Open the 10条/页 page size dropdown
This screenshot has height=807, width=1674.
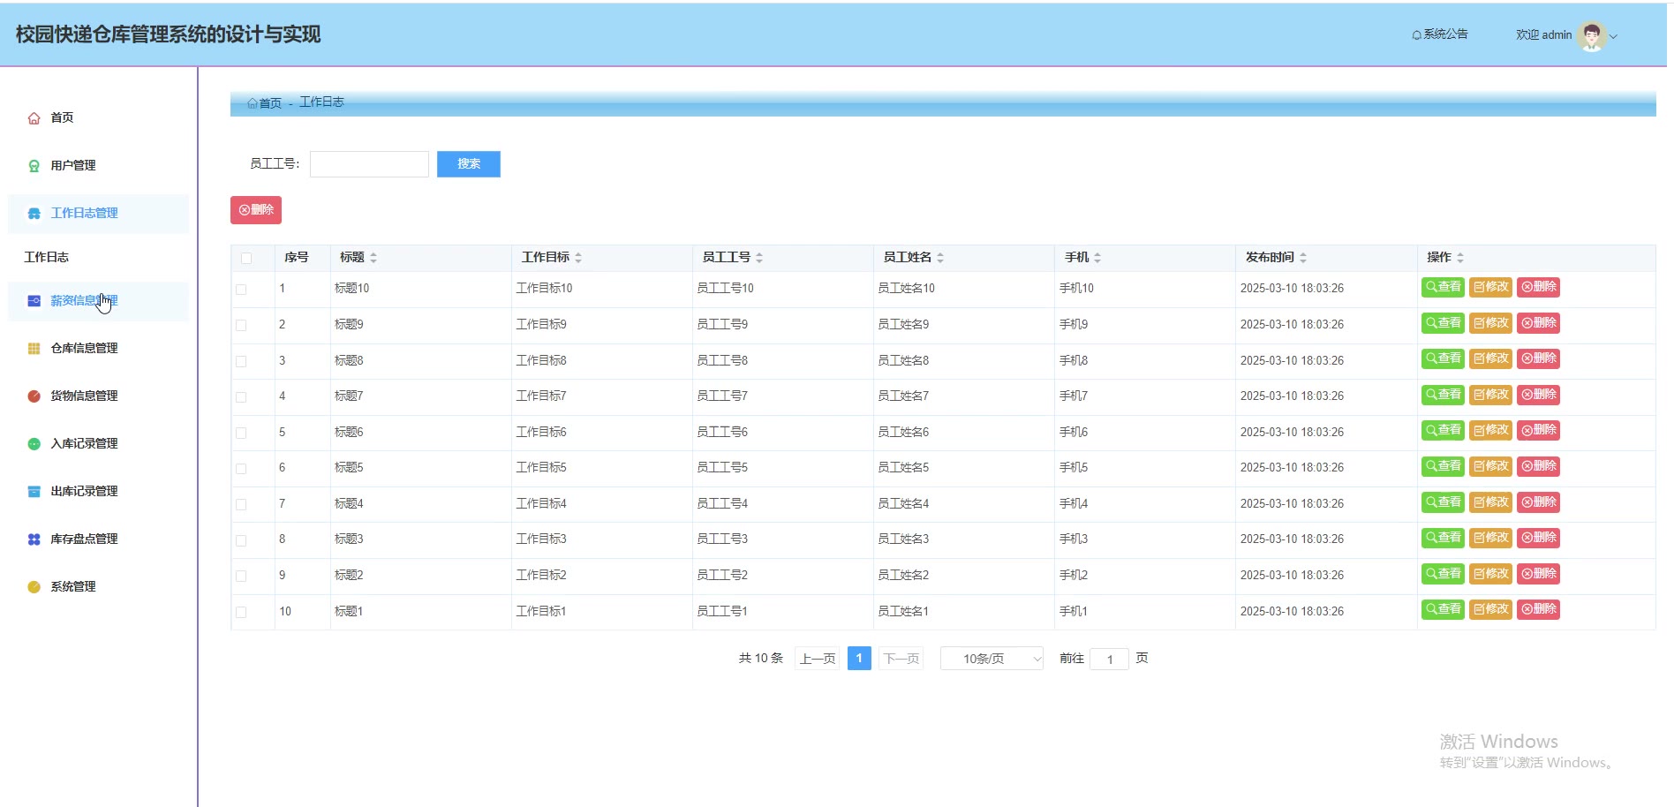tap(992, 659)
